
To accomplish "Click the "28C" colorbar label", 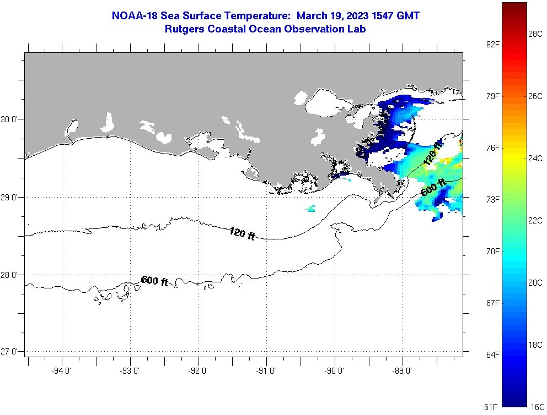I will click(x=535, y=34).
